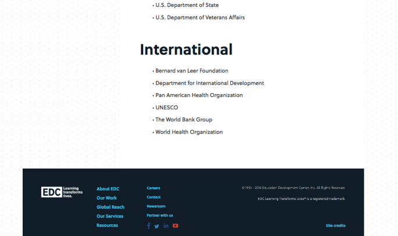Select Bernard van Leer Foundation text
The width and height of the screenshot is (398, 236).
click(x=192, y=71)
